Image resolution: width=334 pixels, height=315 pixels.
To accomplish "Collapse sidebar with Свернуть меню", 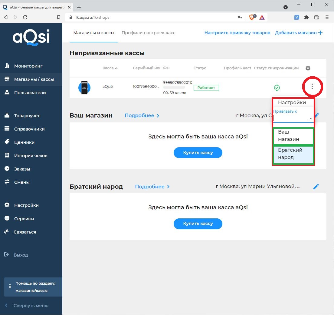I will (31, 306).
